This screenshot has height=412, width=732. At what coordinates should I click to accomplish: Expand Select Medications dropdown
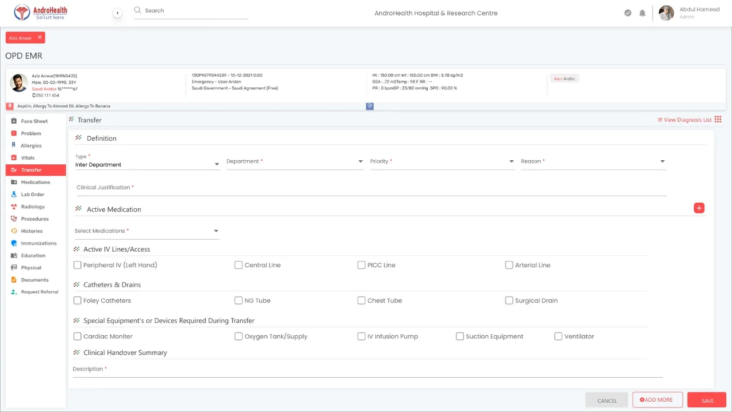[x=146, y=231]
